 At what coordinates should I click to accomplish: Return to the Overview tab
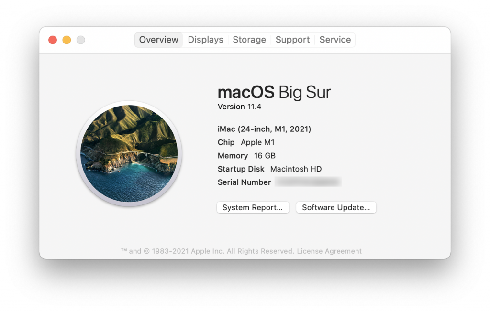tap(158, 40)
